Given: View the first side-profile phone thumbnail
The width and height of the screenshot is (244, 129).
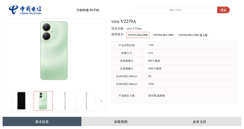Looking at the screenshot, I should (x=65, y=101).
